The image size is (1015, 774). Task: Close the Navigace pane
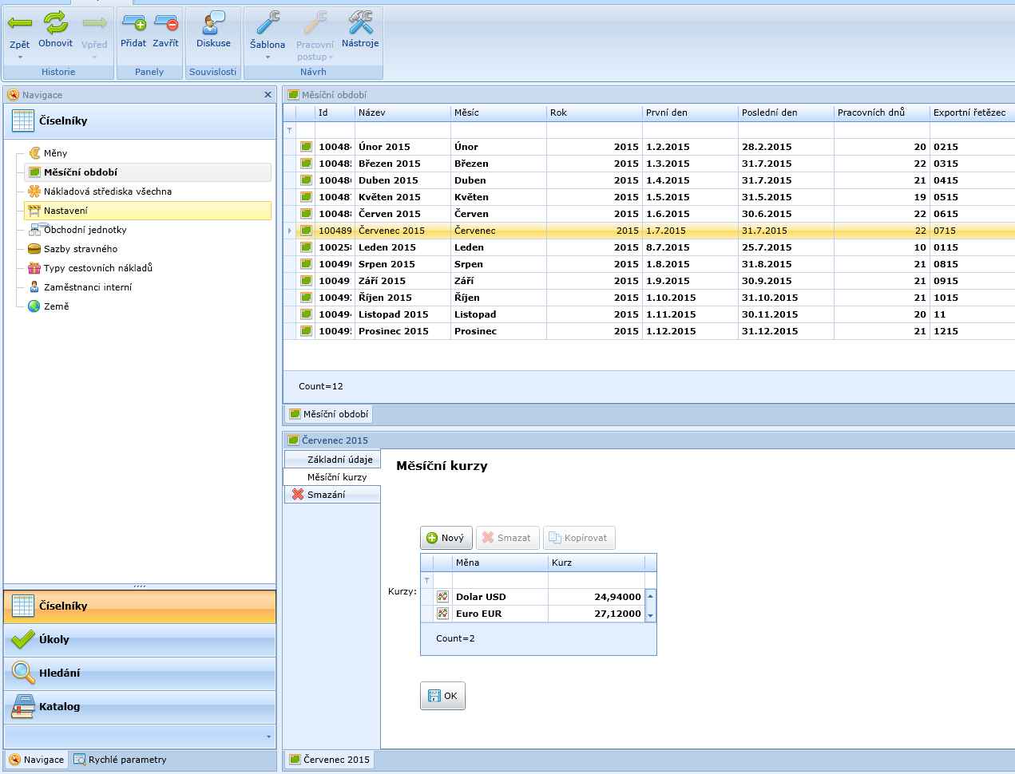(x=268, y=95)
